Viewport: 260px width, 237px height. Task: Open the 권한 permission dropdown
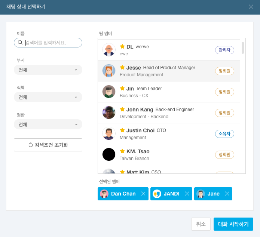coord(48,124)
